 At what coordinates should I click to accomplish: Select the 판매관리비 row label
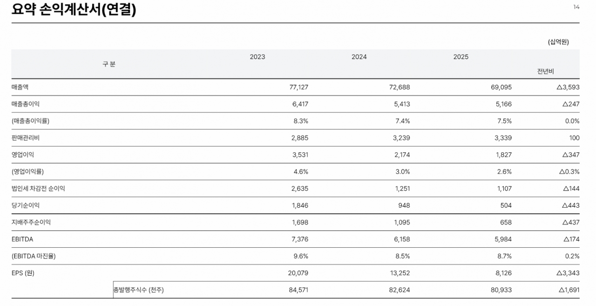click(x=26, y=138)
